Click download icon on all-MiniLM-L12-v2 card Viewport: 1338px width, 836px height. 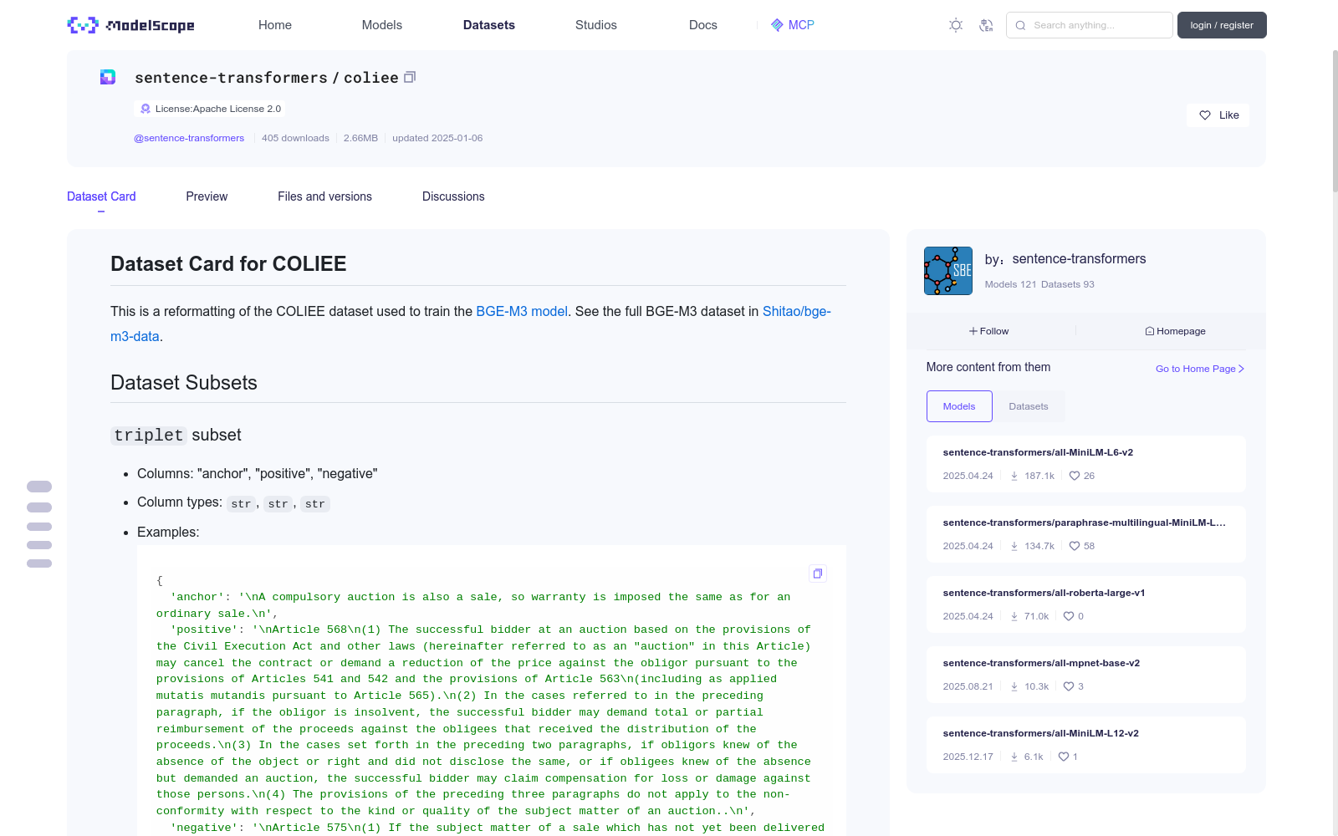click(x=1014, y=757)
